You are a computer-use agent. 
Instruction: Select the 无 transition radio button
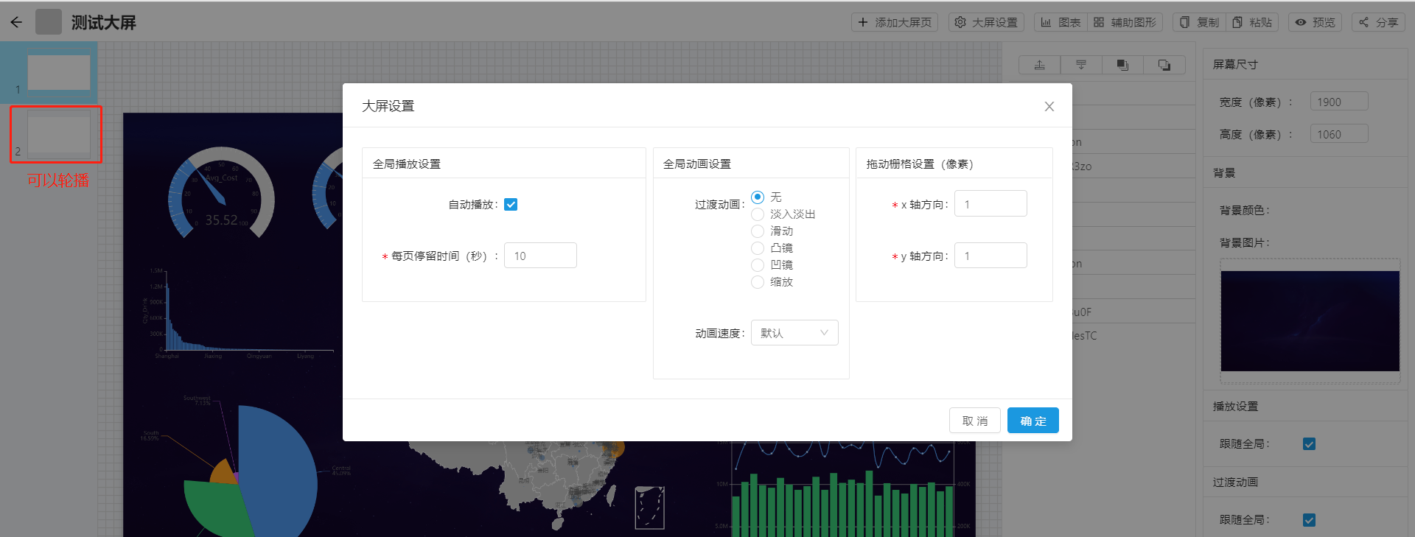point(758,197)
